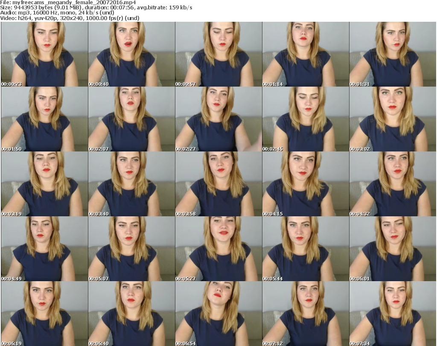Image resolution: width=437 pixels, height=346 pixels.
Task: Open the frame stamped 00:06:54
Action: (218, 314)
